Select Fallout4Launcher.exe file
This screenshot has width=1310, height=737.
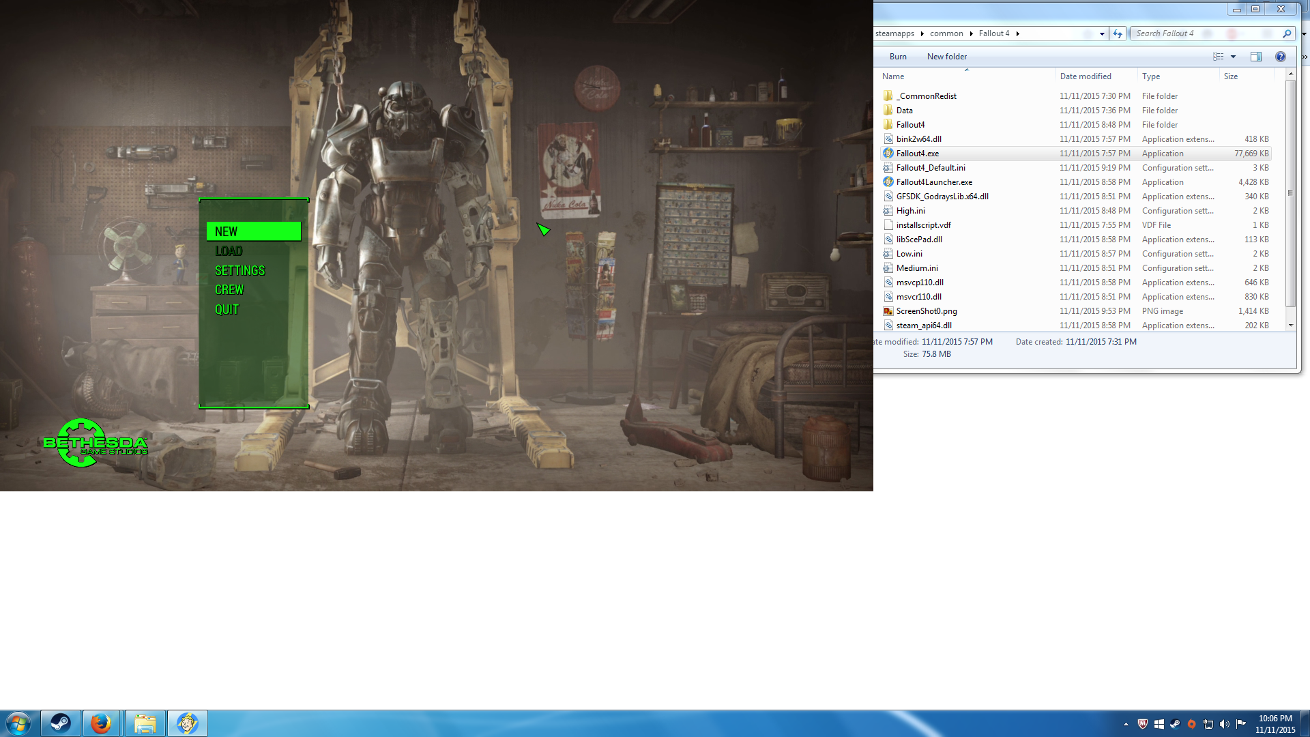click(x=1077, y=182)
